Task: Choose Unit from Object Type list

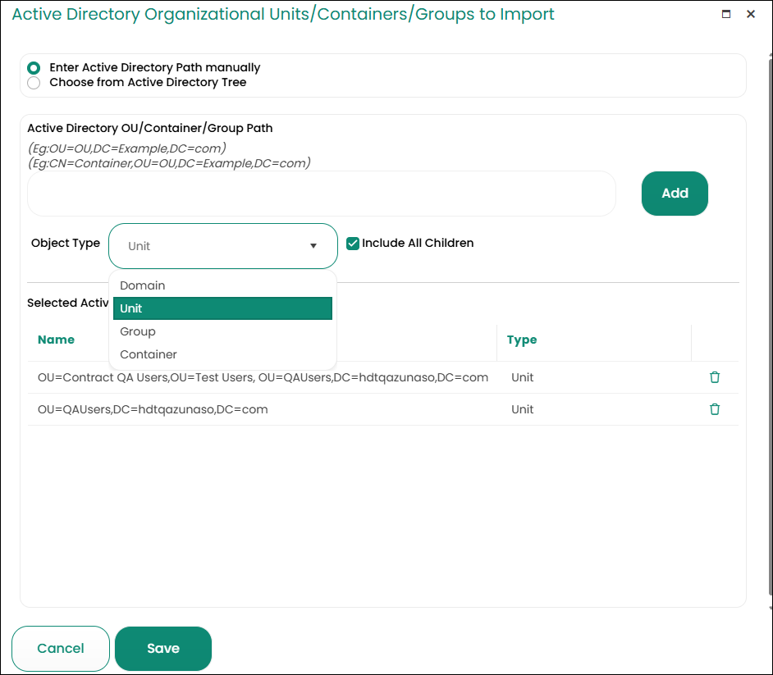Action: 131,308
